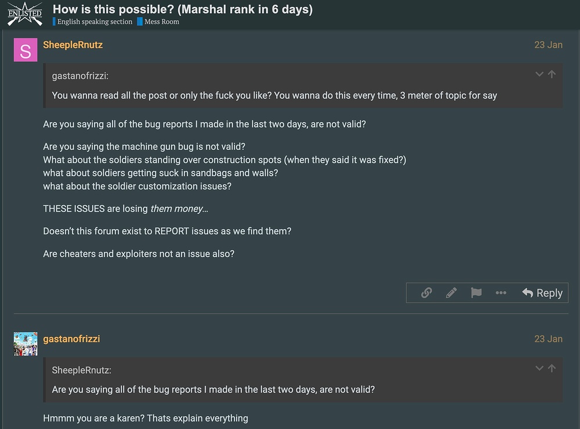Click the topic title heading
This screenshot has height=429, width=580.
(183, 9)
